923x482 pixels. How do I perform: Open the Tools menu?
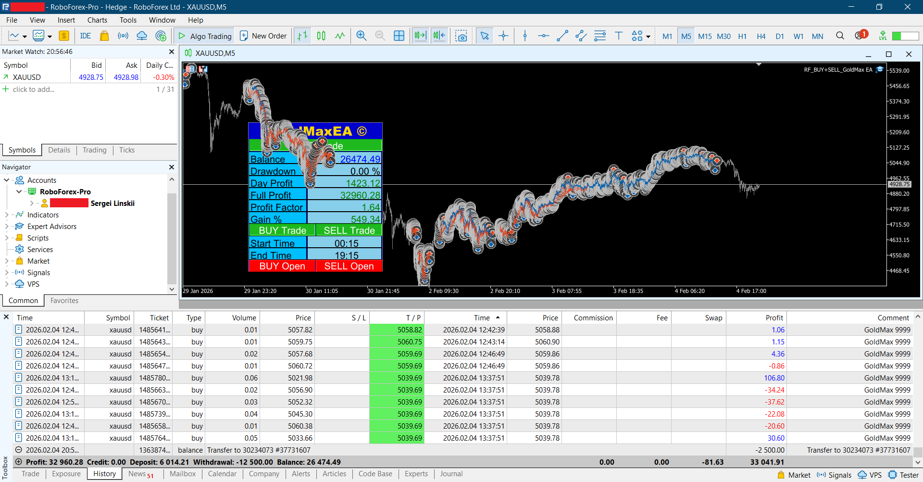128,20
